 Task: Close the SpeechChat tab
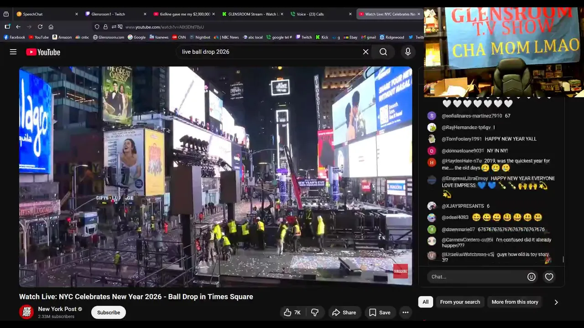[77, 14]
